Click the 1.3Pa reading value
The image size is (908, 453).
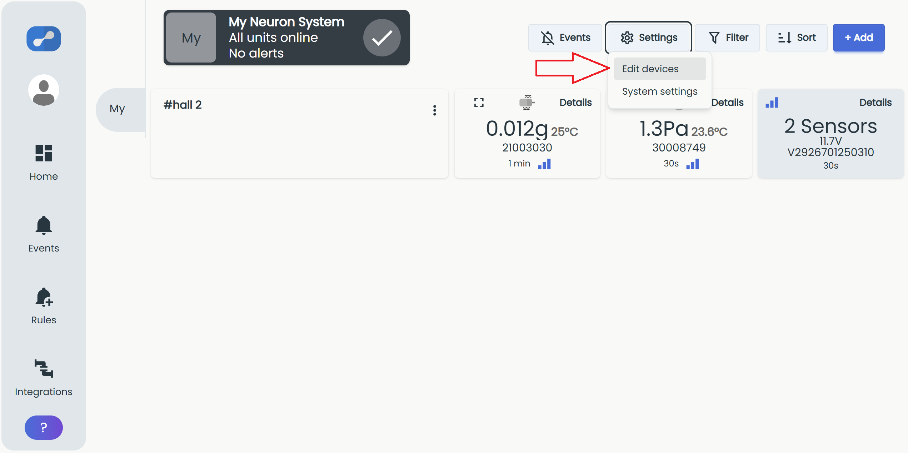(664, 129)
